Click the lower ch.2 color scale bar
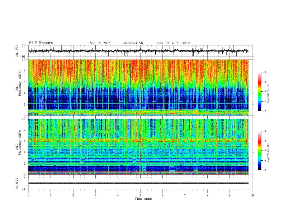Viewport: 284px width, 219px height. click(260, 151)
